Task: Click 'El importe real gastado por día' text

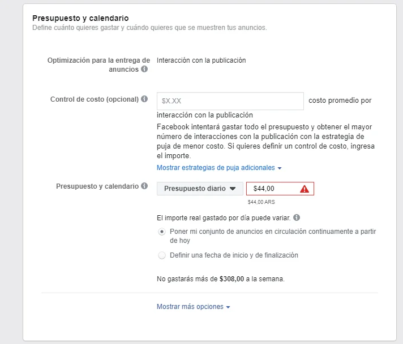Action: tap(224, 217)
